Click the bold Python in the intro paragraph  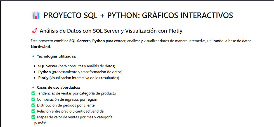coord(98,41)
